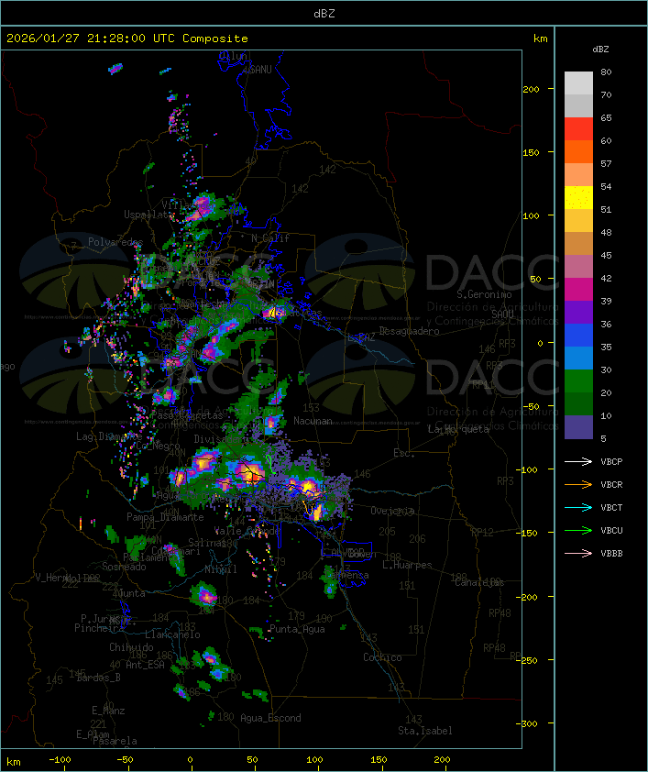Screen dimensions: 648x772
Task: Click the Desaguadero map label
Action: (410, 331)
